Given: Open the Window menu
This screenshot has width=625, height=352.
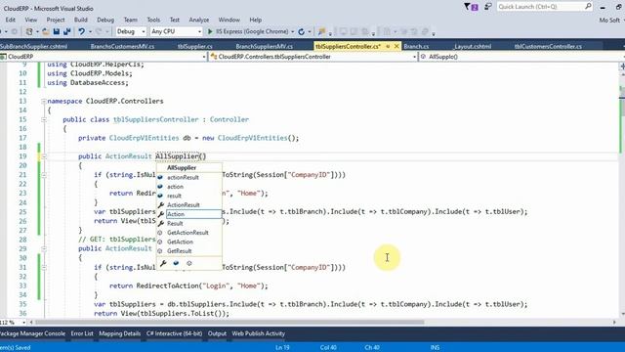Looking at the screenshot, I should pyautogui.click(x=229, y=20).
